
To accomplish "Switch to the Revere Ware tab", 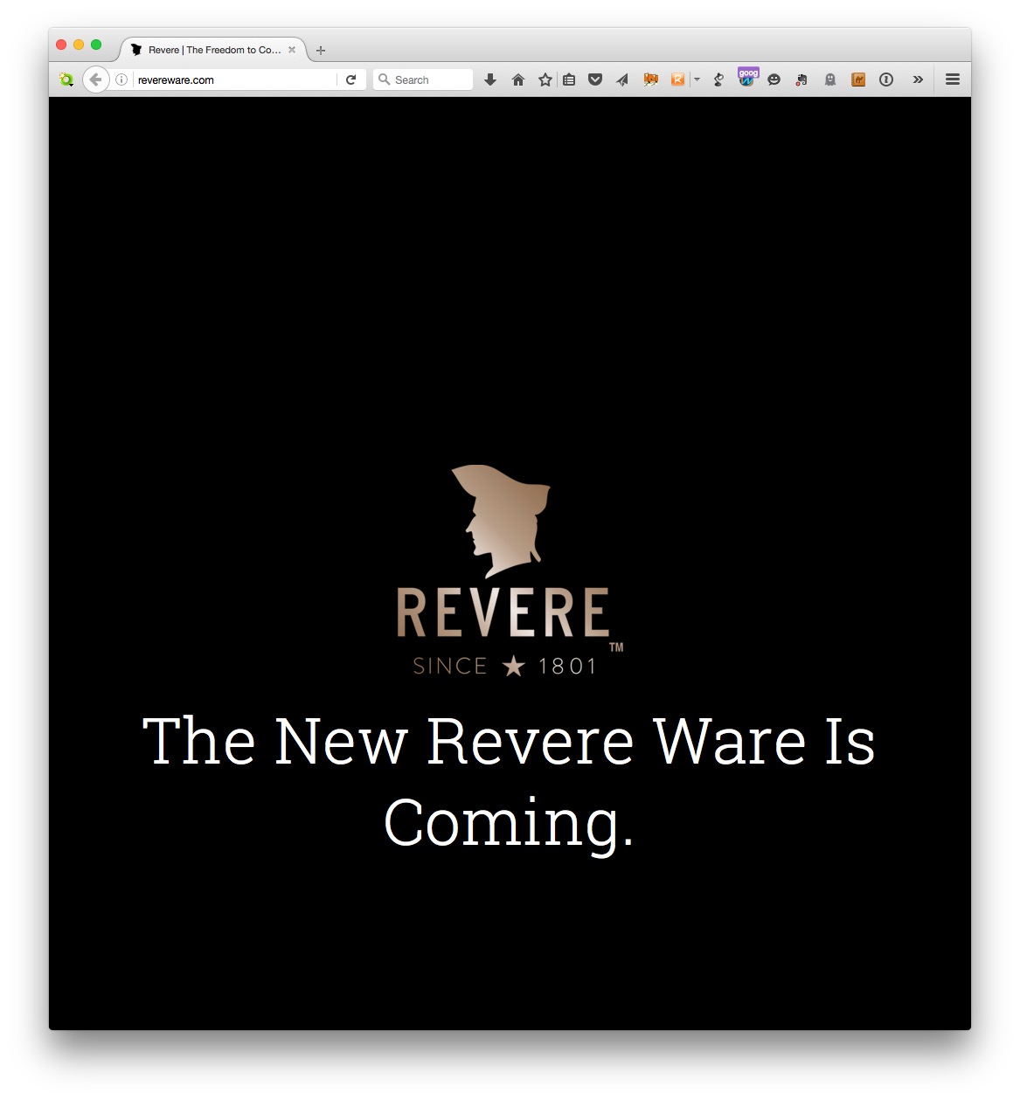I will (210, 49).
